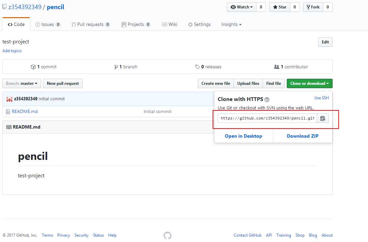Open the Help footer link
The height and width of the screenshot is (242, 368).
[113, 235]
